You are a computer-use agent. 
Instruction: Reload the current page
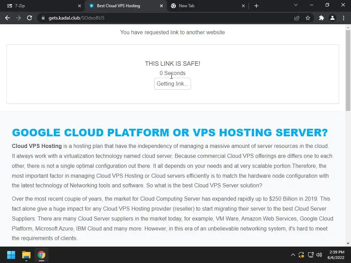point(29,18)
